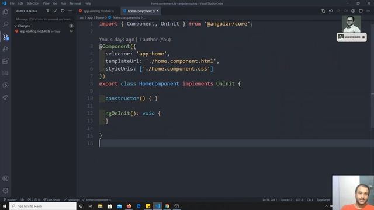Open Cortana from the taskbar
Image resolution: width=374 pixels, height=210 pixels.
[81, 206]
